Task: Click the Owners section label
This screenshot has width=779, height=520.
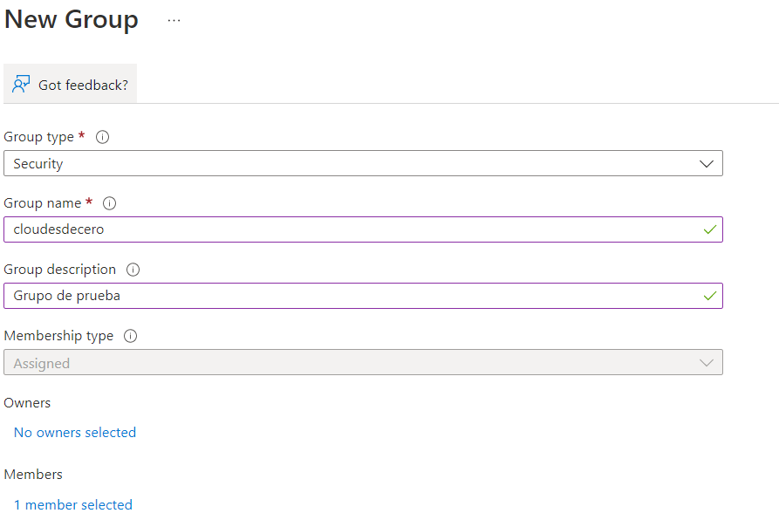Action: click(27, 403)
